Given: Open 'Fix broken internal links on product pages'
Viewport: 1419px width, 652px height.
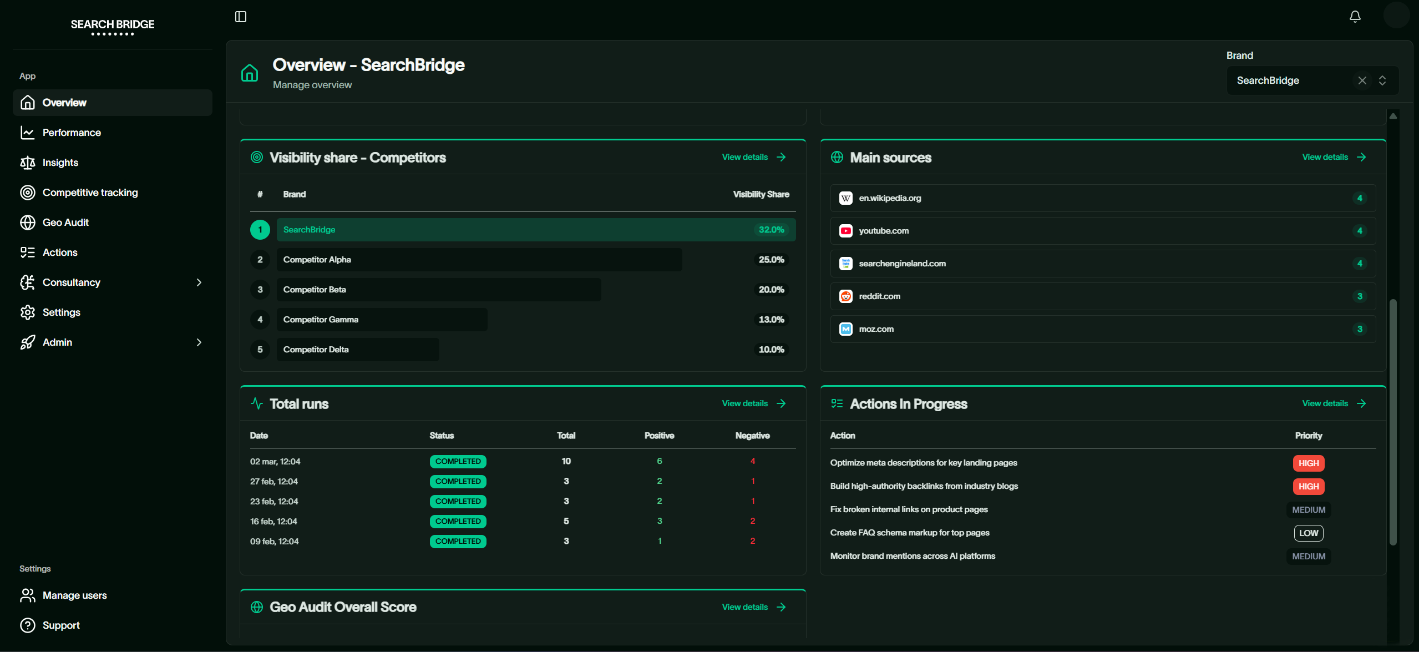Looking at the screenshot, I should pos(909,509).
